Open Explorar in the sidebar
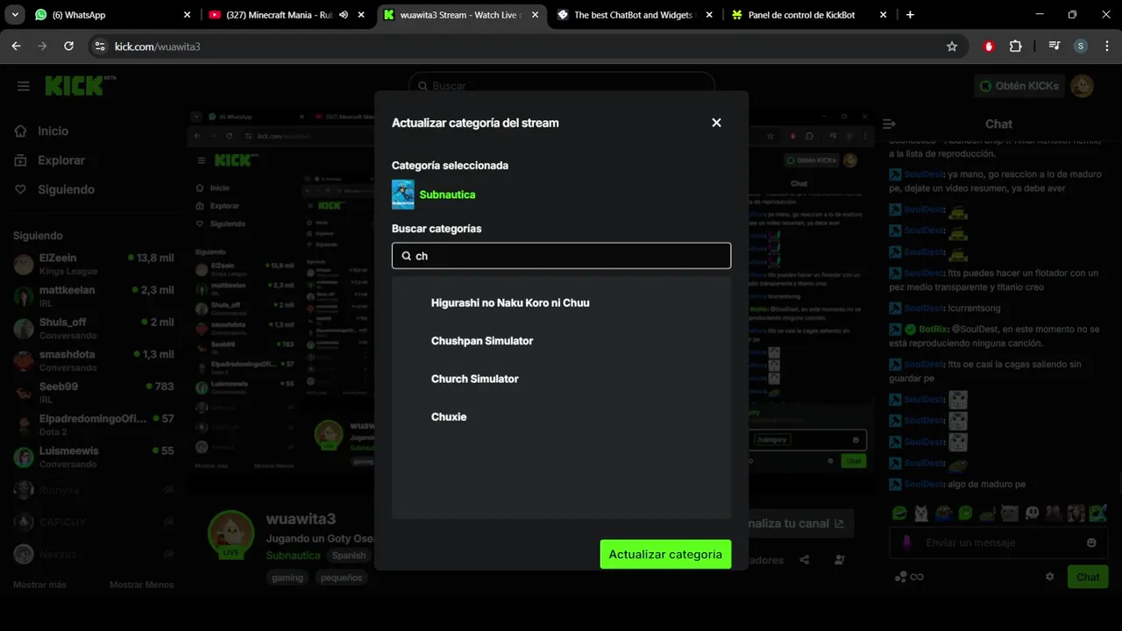Screen dimensions: 1122x631 pyautogui.click(x=61, y=160)
